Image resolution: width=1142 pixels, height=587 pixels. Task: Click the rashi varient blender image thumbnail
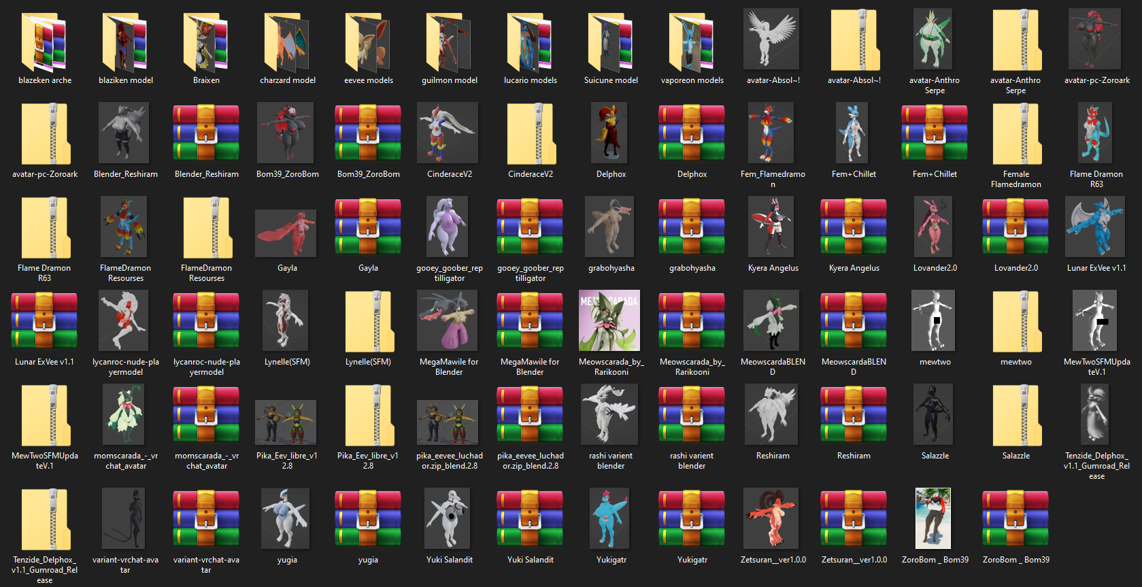(x=609, y=414)
